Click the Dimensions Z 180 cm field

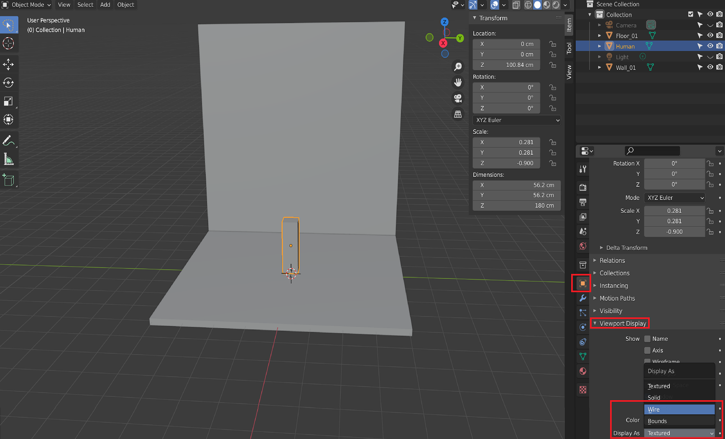[517, 206]
